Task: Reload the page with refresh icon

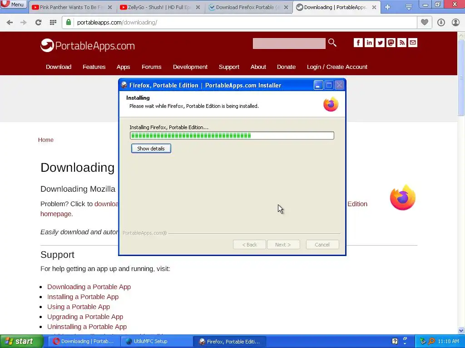Action: pos(38,23)
